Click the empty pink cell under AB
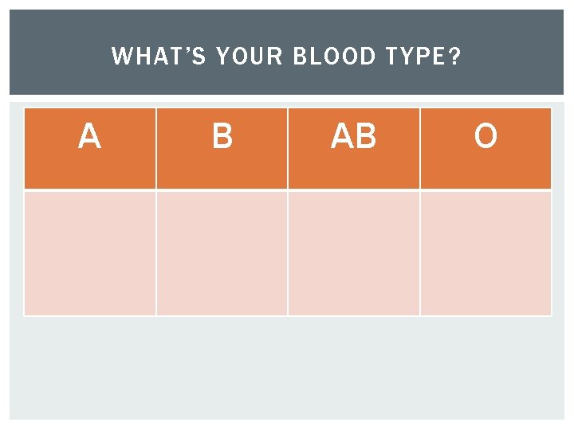The height and width of the screenshot is (430, 574). [354, 253]
